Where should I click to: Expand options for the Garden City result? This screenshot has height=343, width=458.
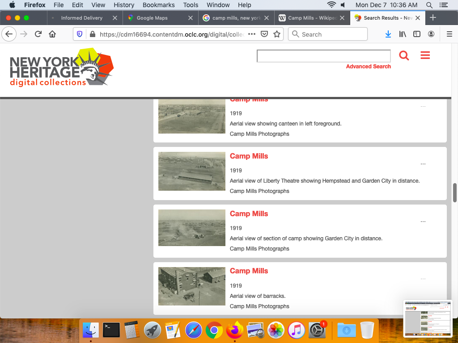423,222
